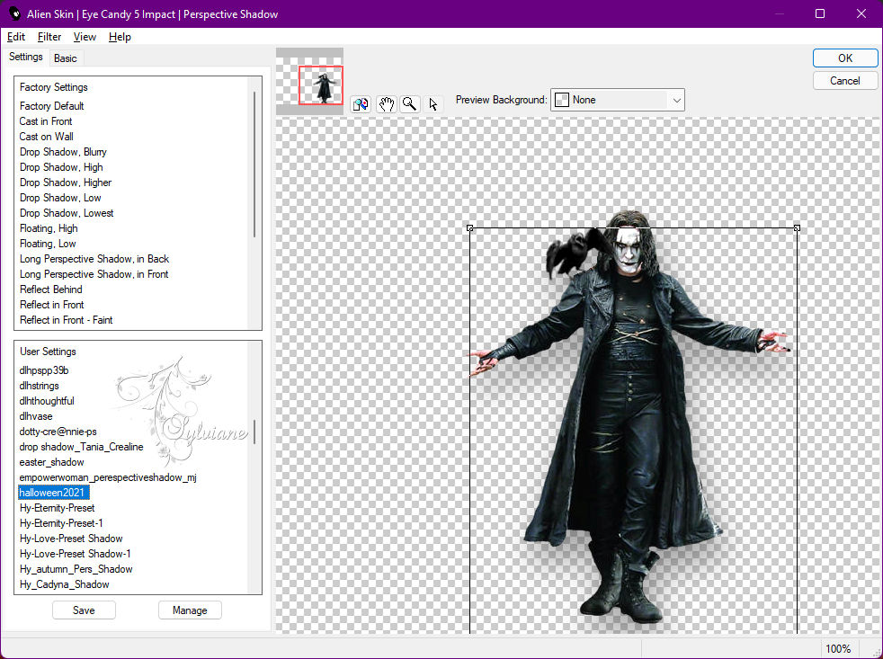Select the Cast on Wall preset
Image resolution: width=883 pixels, height=659 pixels.
click(46, 137)
